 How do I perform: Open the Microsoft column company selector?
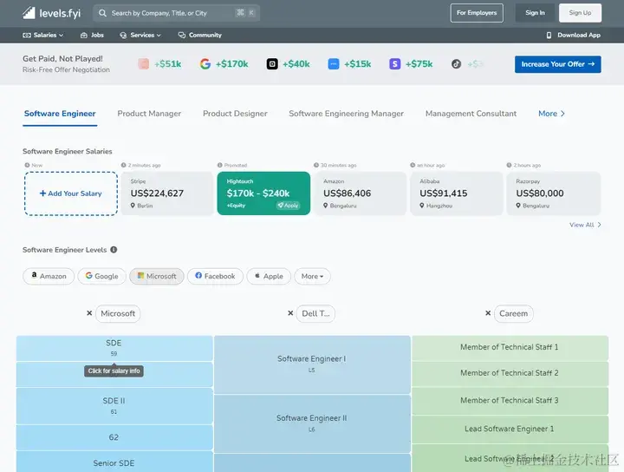[x=118, y=314]
